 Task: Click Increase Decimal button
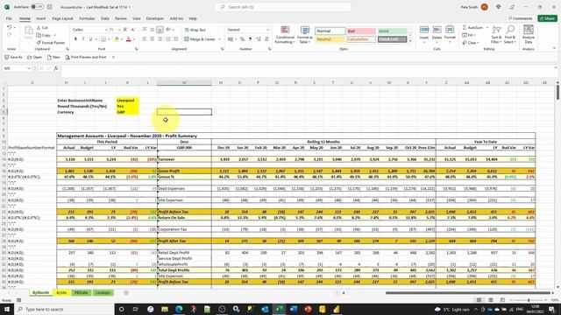click(259, 38)
